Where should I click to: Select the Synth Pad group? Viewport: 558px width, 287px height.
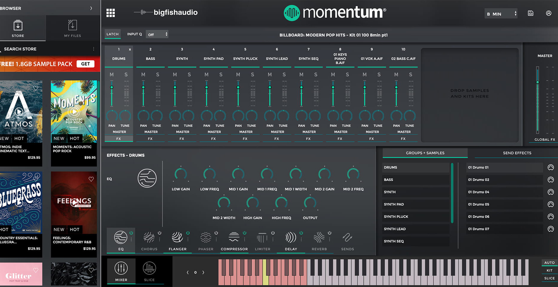[416, 205]
